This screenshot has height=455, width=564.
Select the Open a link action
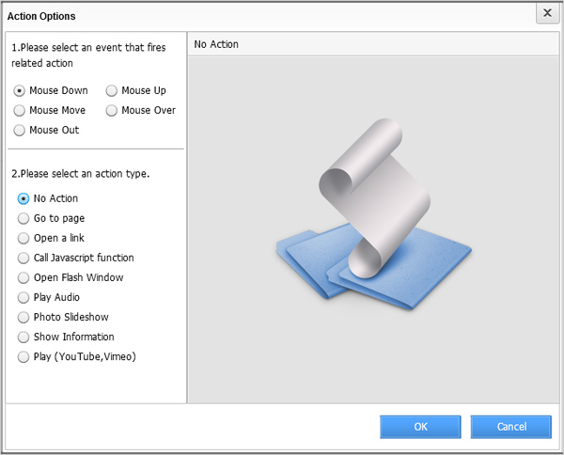23,238
